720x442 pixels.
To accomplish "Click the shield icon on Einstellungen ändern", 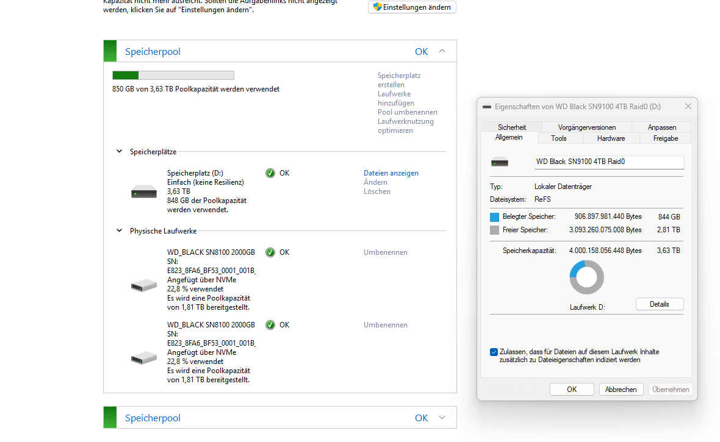I will [x=378, y=7].
